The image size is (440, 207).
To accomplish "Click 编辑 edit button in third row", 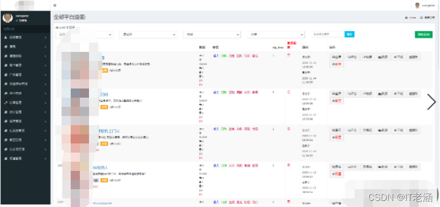I will tap(367, 130).
